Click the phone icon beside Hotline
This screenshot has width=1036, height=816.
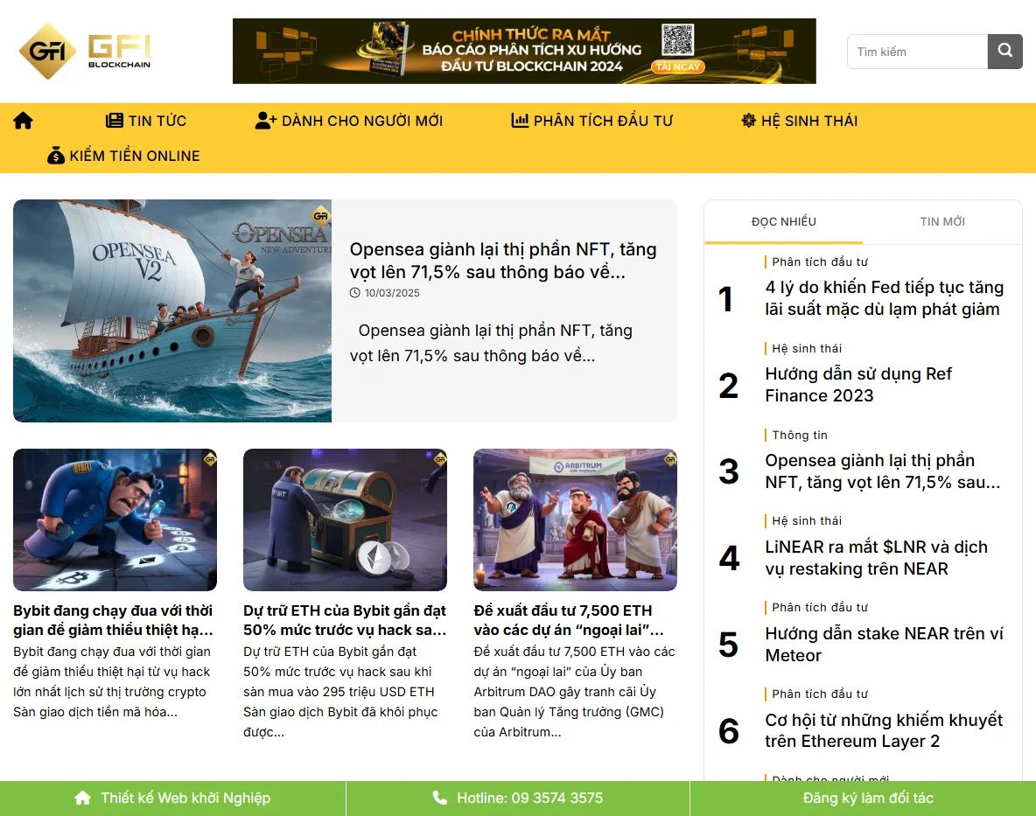(x=440, y=798)
